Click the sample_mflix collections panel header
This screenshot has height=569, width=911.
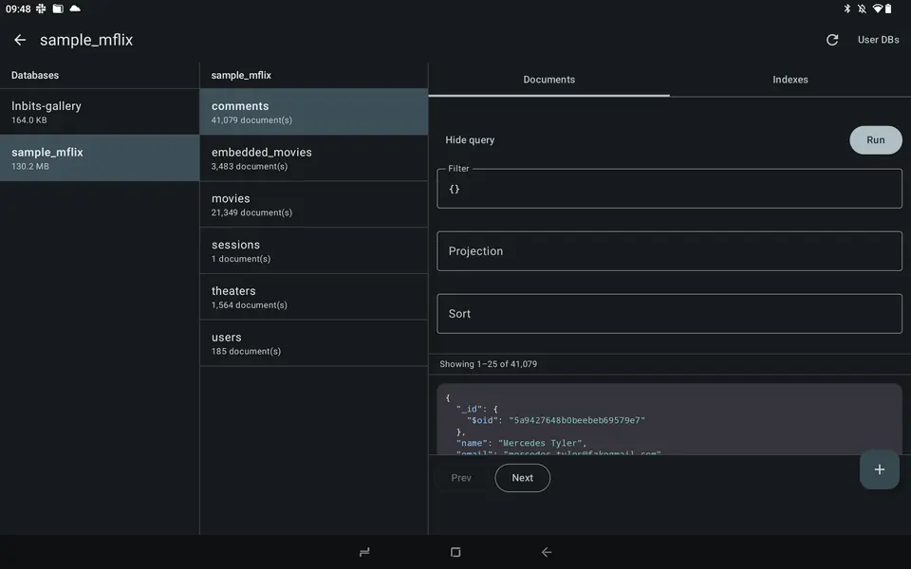241,75
